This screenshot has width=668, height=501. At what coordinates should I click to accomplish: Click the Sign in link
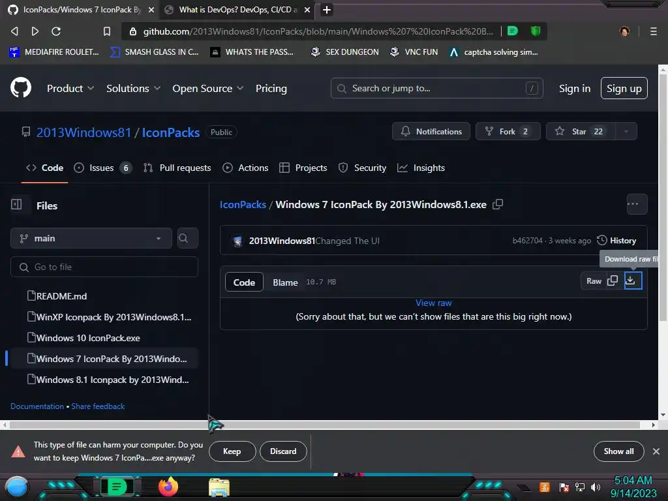(575, 88)
